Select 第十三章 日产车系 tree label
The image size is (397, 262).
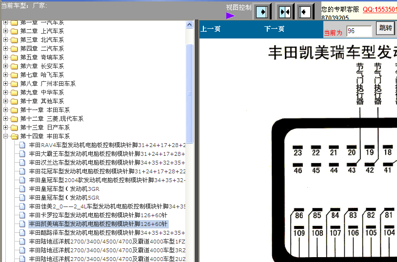click(45, 127)
